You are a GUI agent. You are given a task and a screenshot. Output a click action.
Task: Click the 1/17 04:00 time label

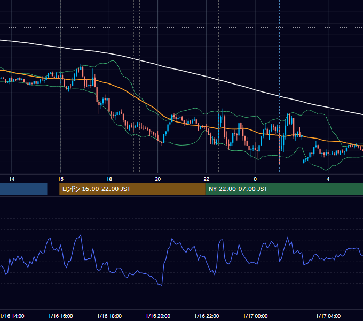[x=328, y=316]
